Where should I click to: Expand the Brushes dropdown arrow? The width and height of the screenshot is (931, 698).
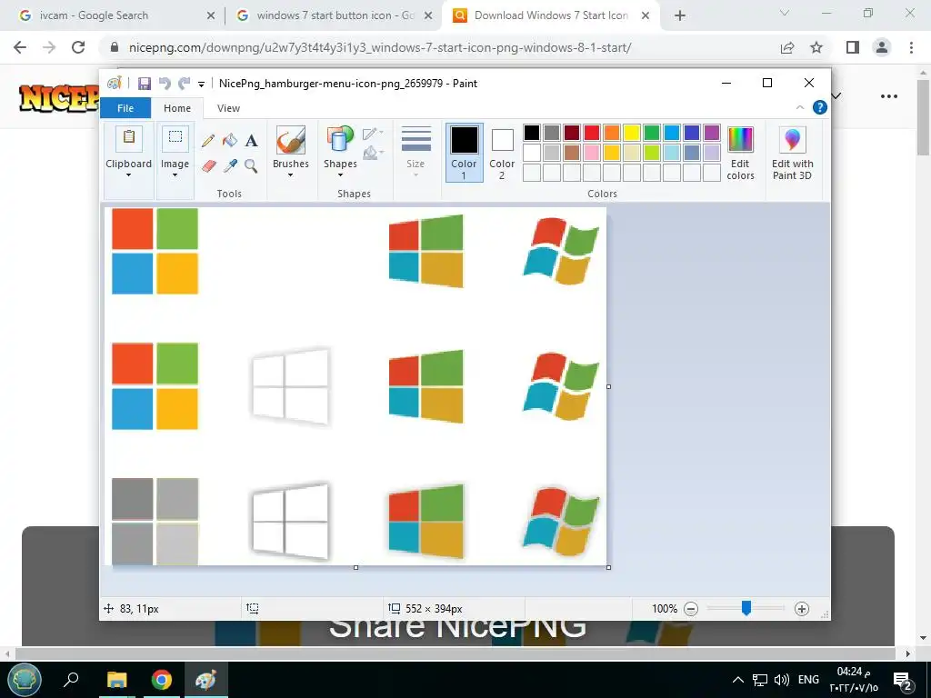pos(291,175)
